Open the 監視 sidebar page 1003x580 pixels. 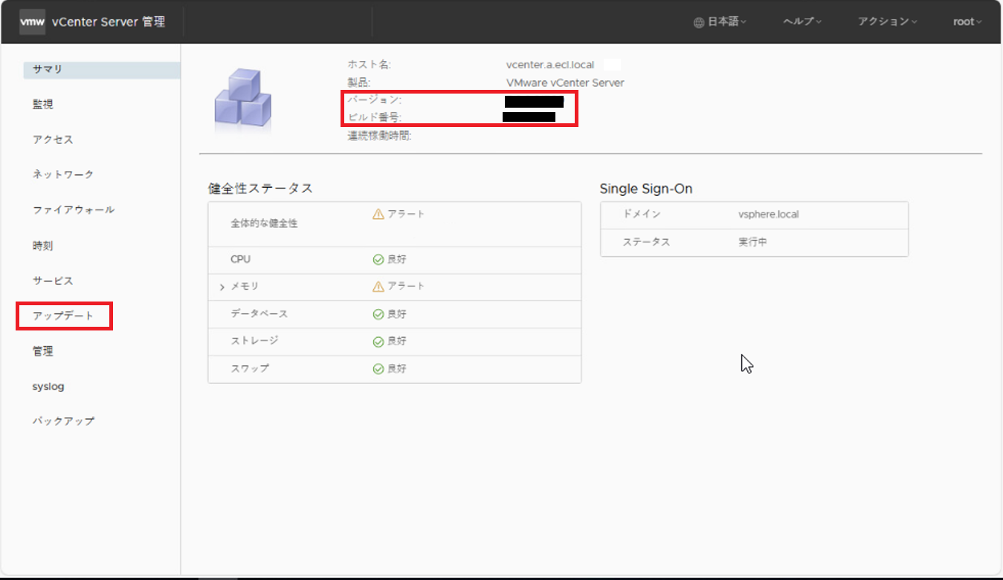coord(43,105)
